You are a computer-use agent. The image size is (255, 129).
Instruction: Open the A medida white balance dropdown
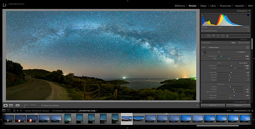tap(241, 52)
